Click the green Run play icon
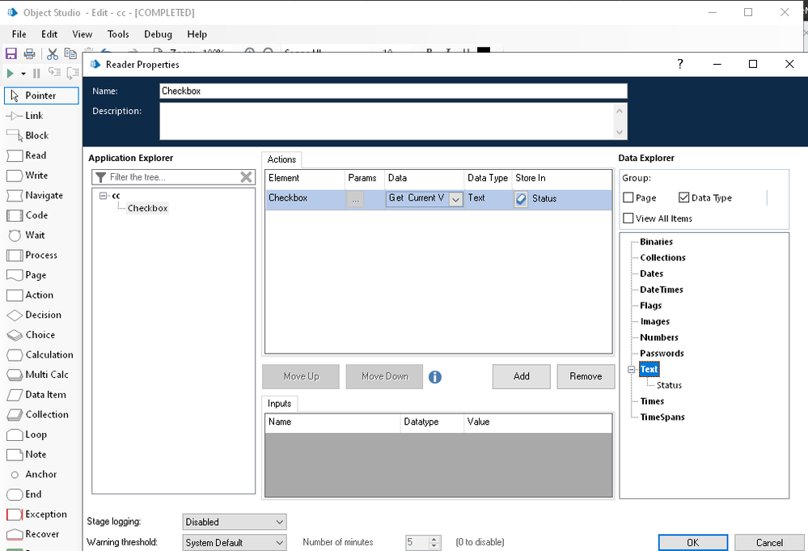 tap(10, 74)
